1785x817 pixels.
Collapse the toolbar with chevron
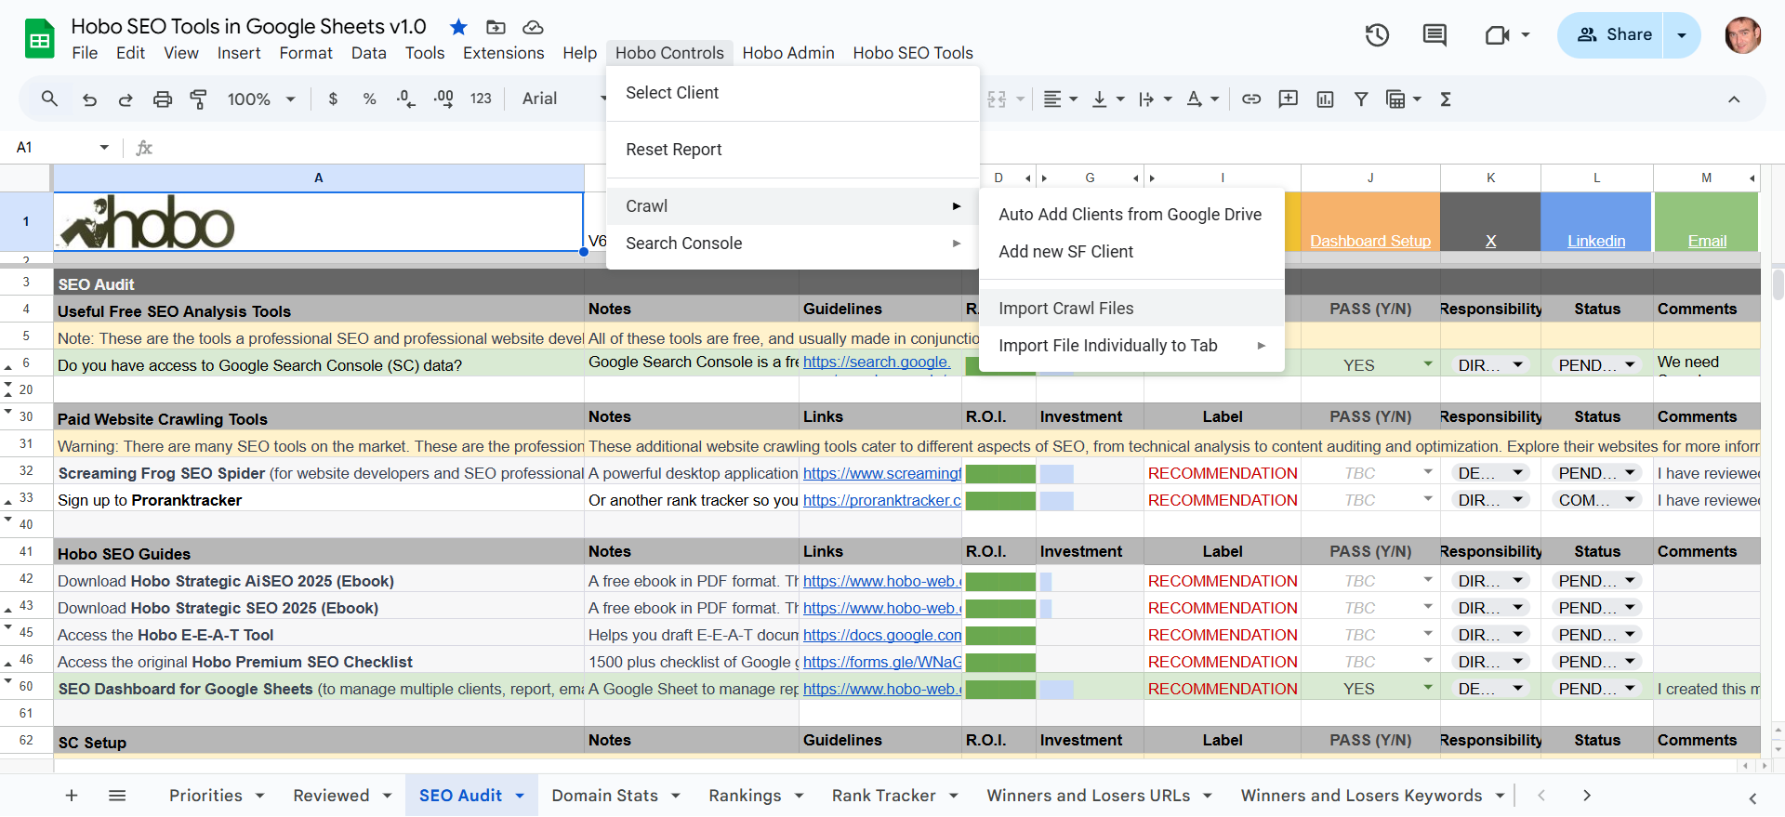pyautogui.click(x=1734, y=99)
